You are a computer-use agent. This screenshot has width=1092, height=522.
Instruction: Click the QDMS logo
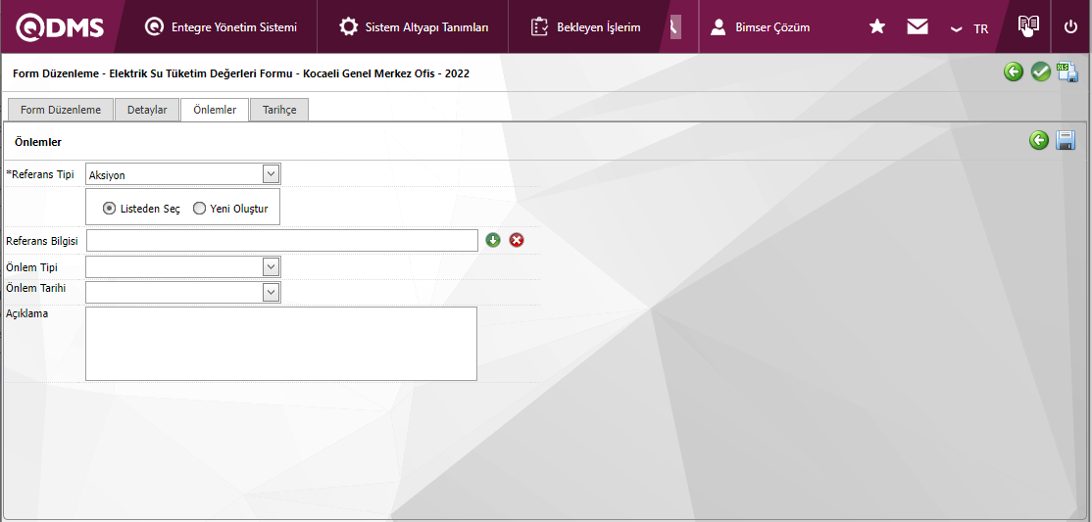[60, 27]
